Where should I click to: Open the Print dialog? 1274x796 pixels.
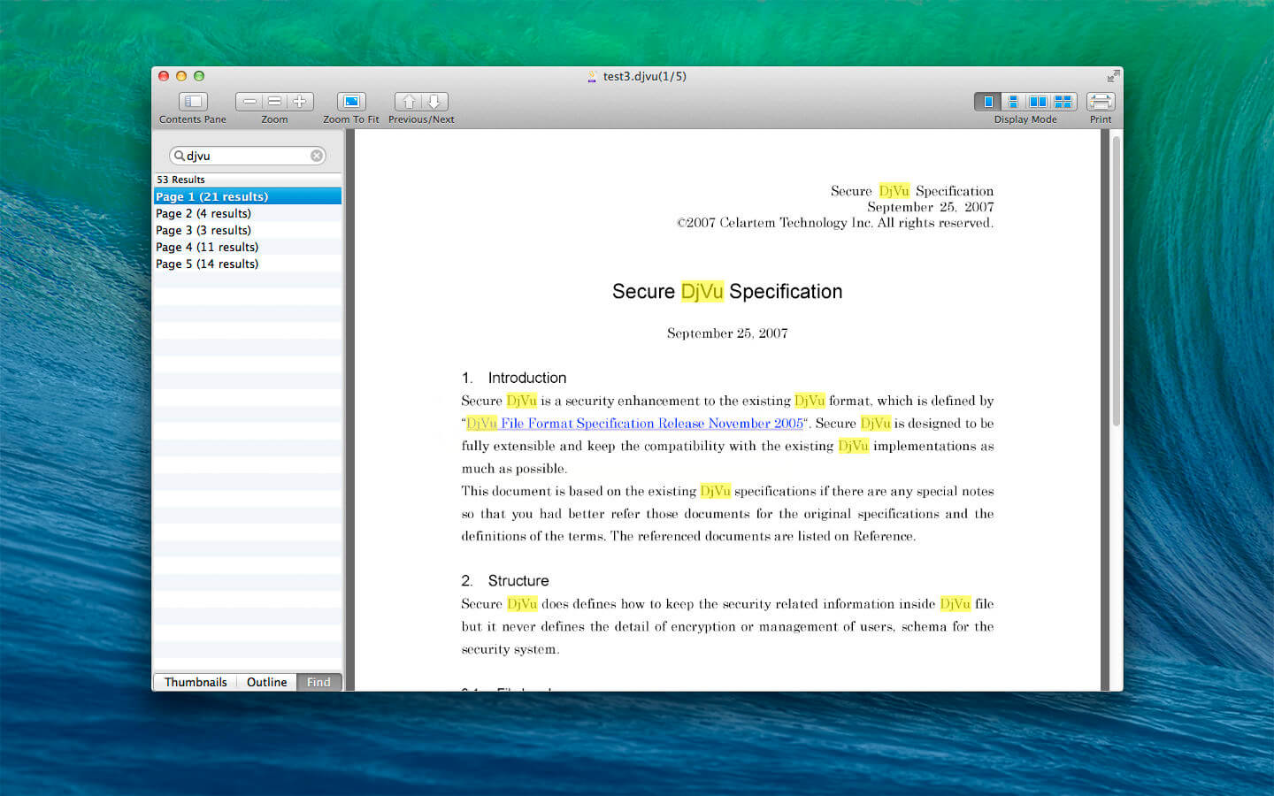tap(1101, 101)
